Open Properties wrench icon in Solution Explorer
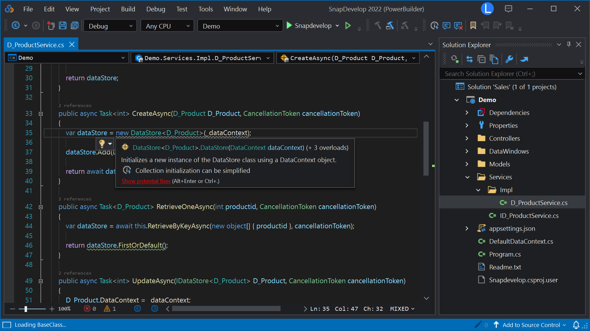 (x=509, y=59)
